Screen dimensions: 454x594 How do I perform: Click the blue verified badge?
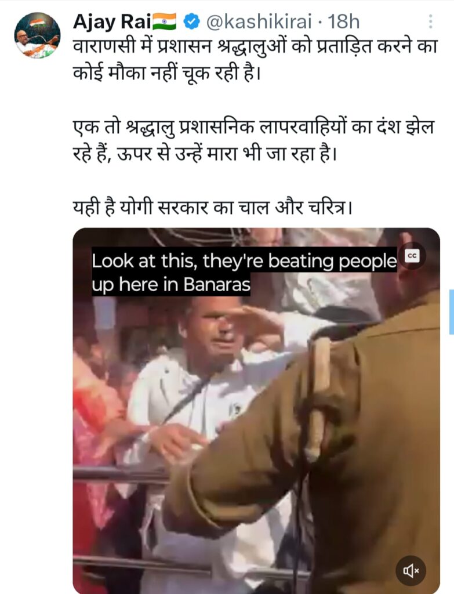click(x=191, y=21)
